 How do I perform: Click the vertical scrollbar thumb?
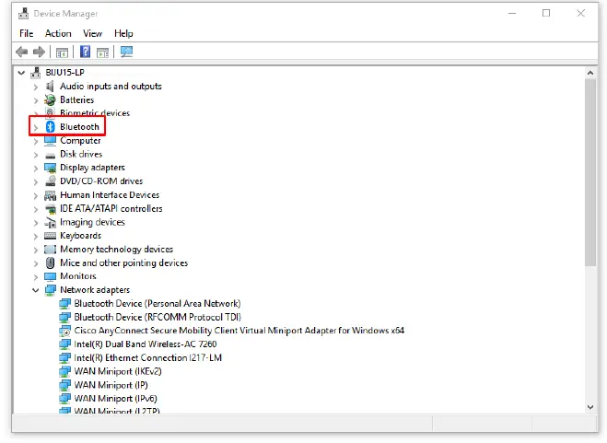590,172
